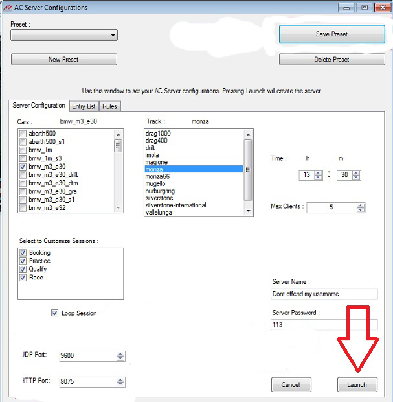Click the AC app icon in title bar

tap(6, 8)
